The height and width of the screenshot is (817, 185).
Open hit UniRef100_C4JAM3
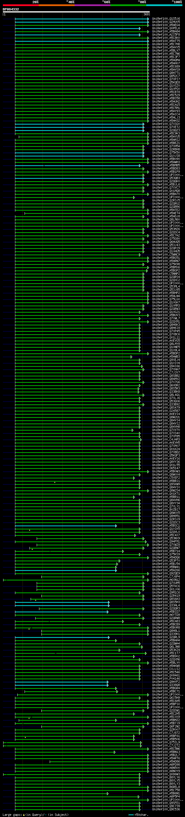166,439
